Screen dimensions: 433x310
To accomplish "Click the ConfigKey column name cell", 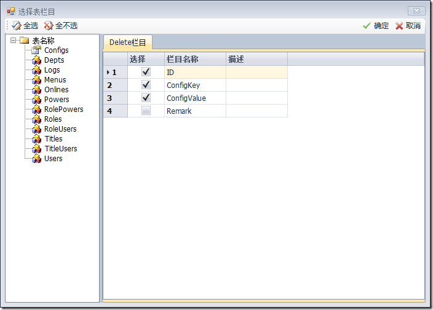I will point(195,85).
